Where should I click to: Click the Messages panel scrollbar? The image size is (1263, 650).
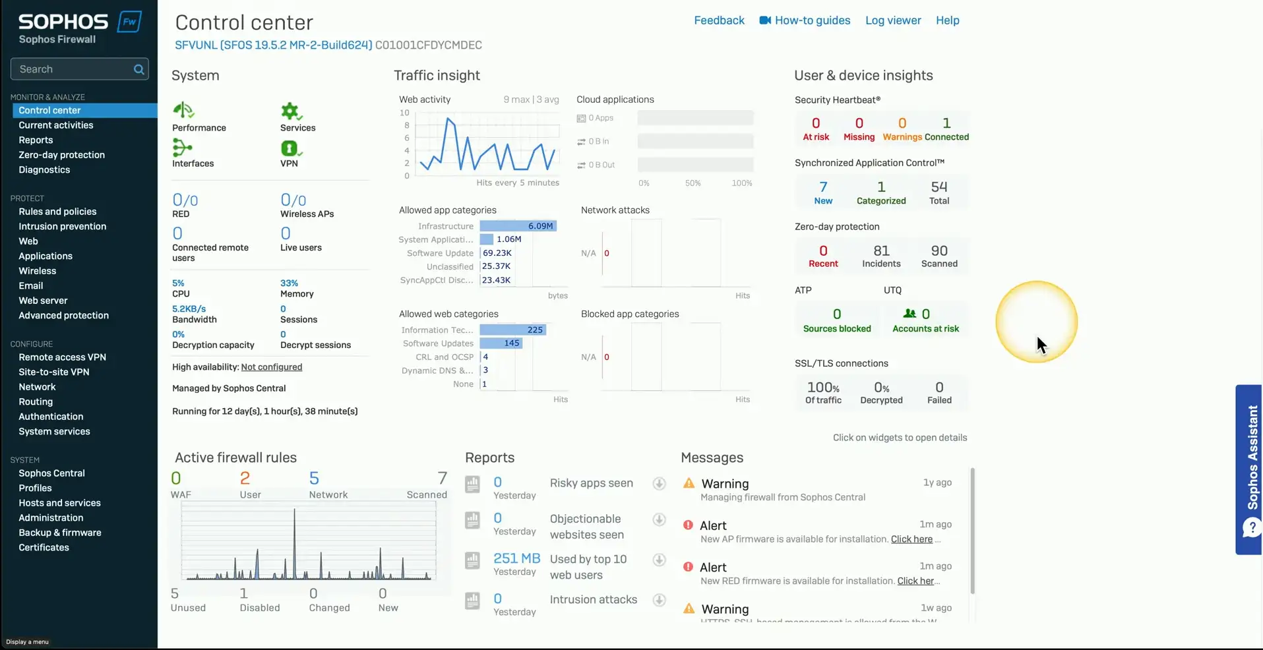(x=972, y=530)
